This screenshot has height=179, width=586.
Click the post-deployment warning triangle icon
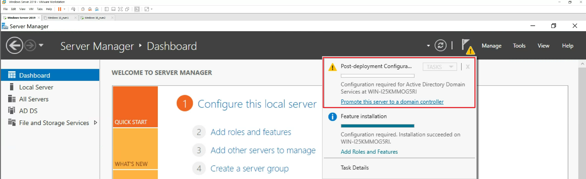tap(332, 67)
